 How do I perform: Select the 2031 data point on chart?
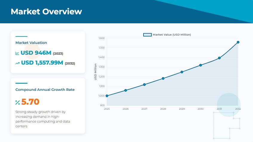[x=219, y=58]
